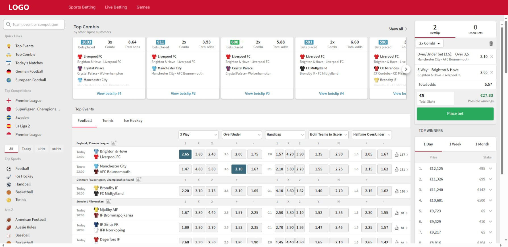The width and height of the screenshot is (508, 247).
Task: Click the Tennis ball icon in sidebar
Action: tap(9, 200)
